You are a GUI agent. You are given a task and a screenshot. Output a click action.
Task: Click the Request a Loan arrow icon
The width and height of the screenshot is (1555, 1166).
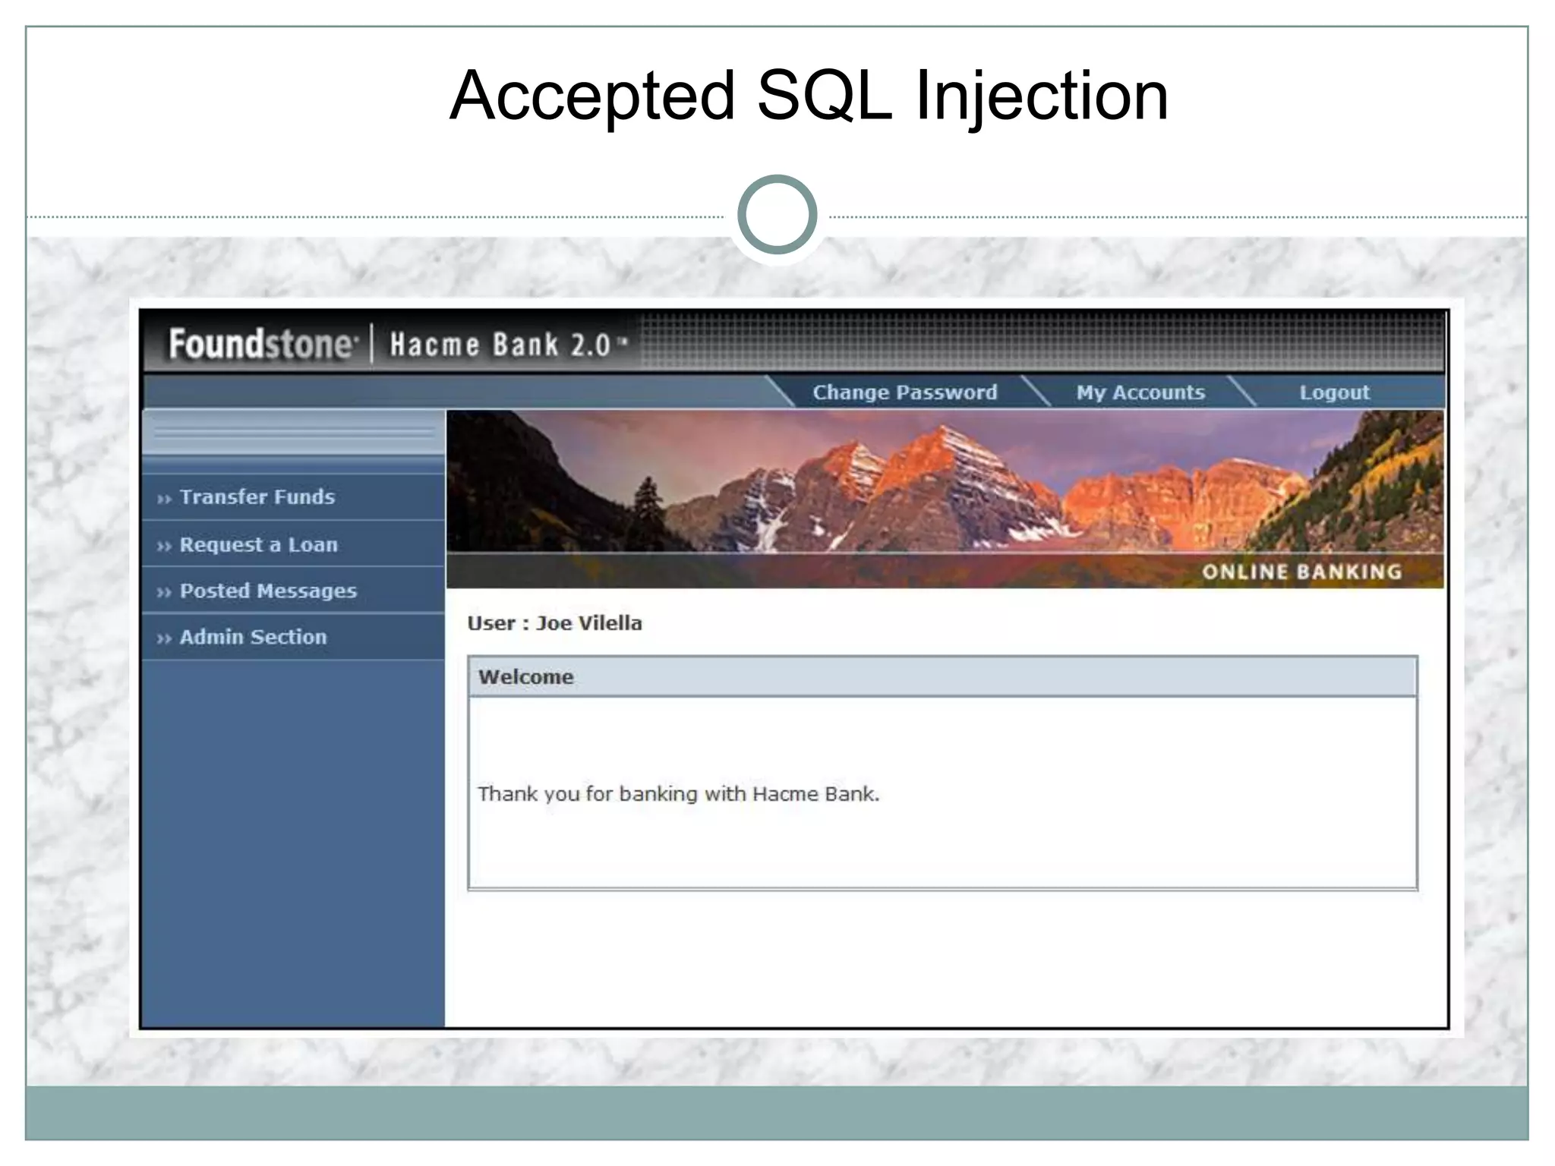(x=164, y=546)
